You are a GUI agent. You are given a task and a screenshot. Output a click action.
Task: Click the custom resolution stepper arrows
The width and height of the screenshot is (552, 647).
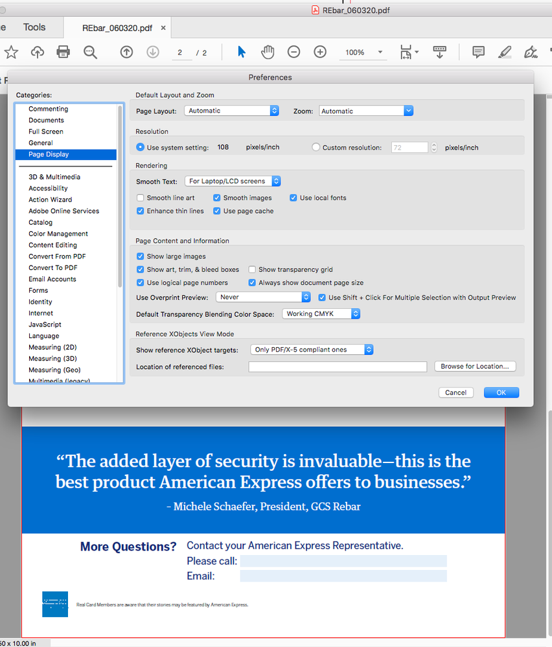point(433,147)
